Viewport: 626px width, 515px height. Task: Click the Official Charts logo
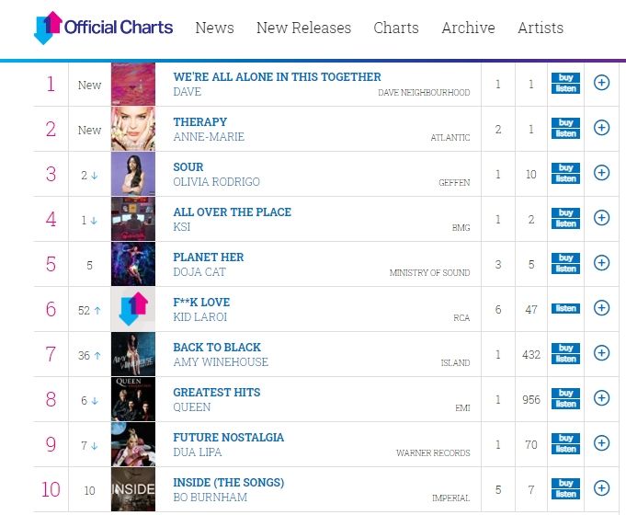click(x=102, y=28)
